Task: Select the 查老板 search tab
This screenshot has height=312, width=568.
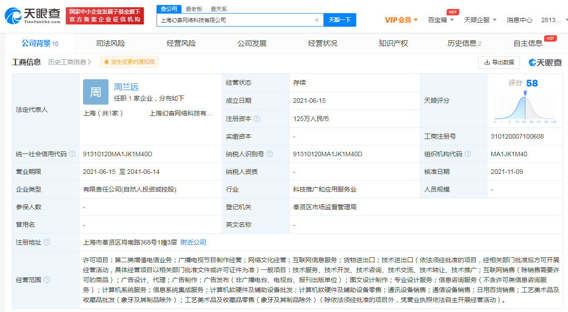Action: tap(194, 9)
